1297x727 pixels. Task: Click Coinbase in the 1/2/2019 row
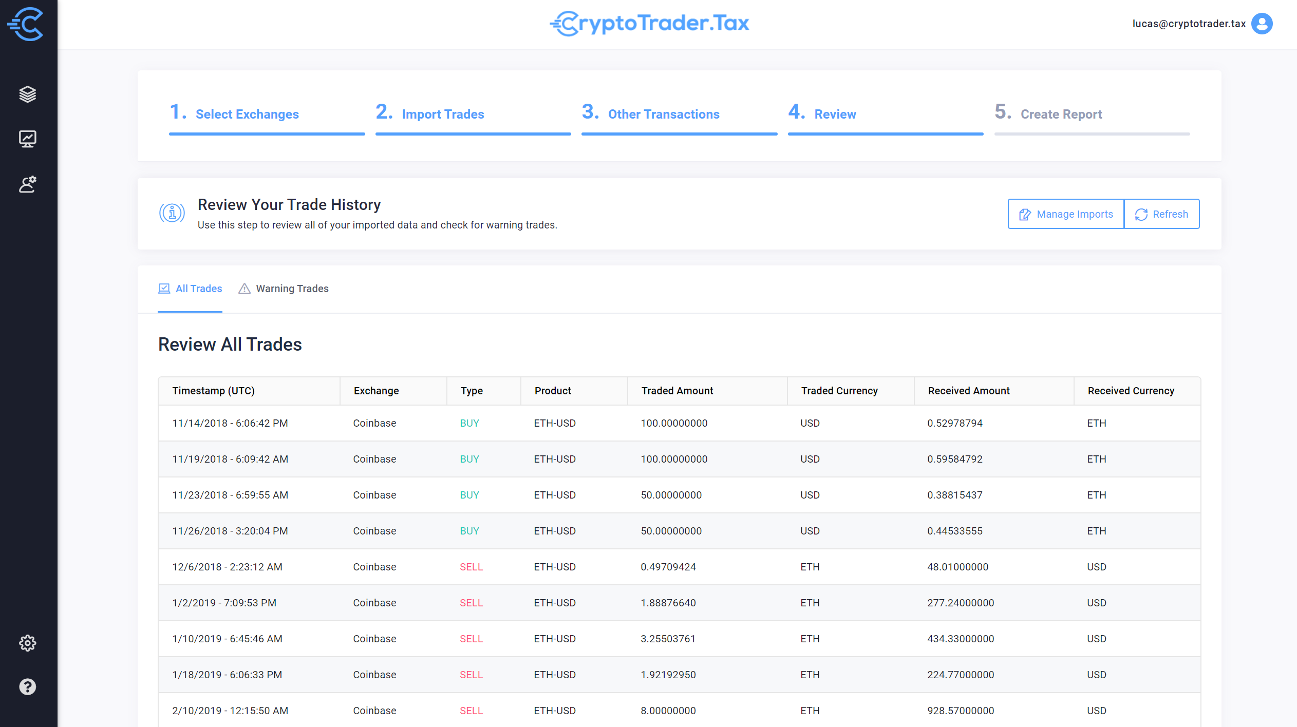coord(374,603)
